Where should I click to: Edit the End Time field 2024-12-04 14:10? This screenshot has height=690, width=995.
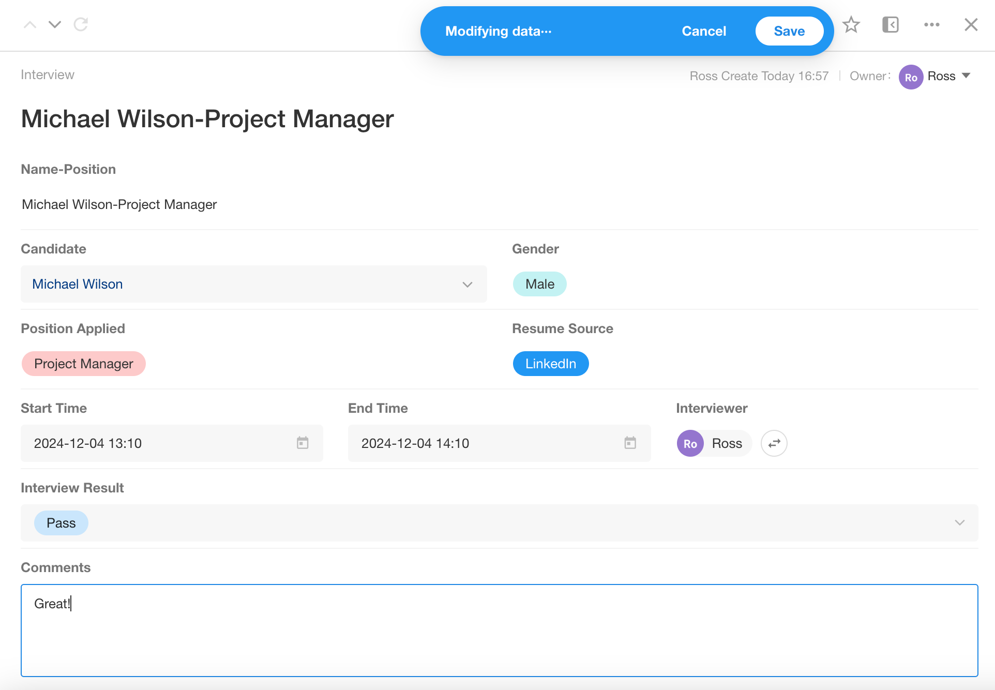(499, 443)
